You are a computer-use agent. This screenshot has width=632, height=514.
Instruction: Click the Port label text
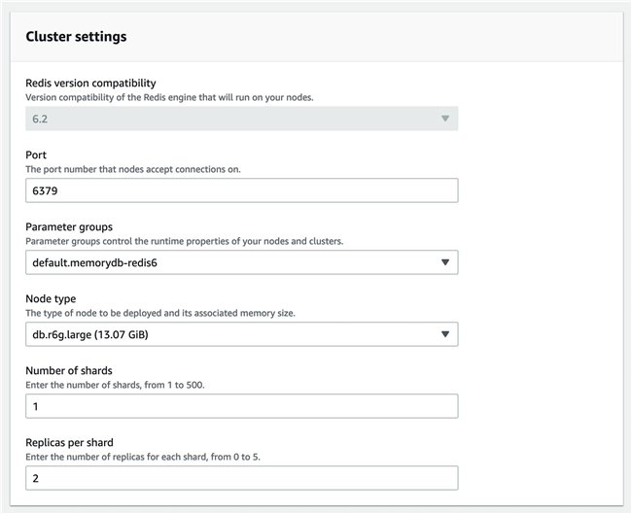(x=35, y=154)
